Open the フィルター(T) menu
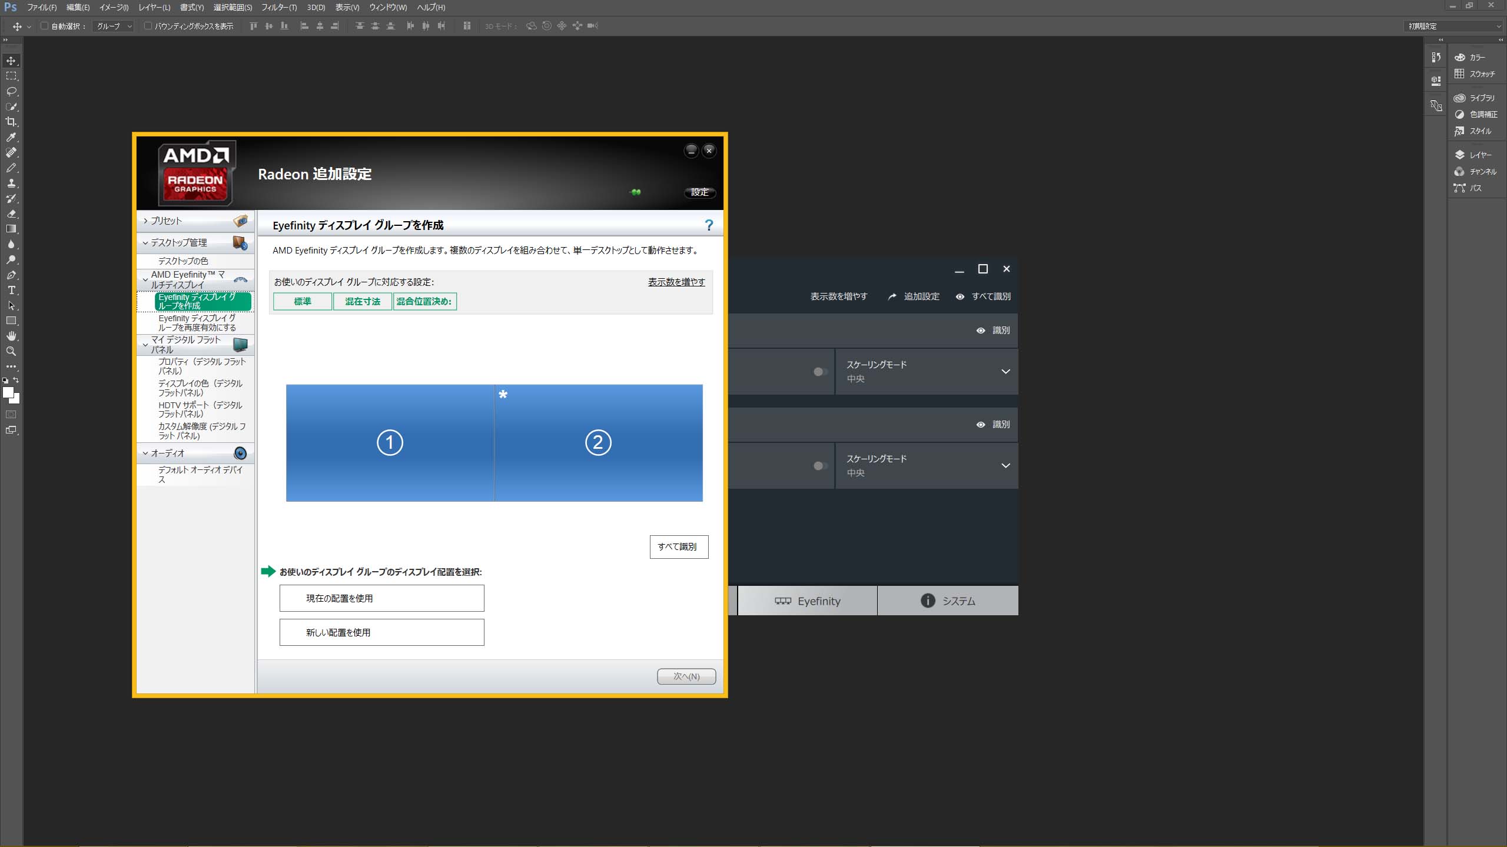 [279, 8]
